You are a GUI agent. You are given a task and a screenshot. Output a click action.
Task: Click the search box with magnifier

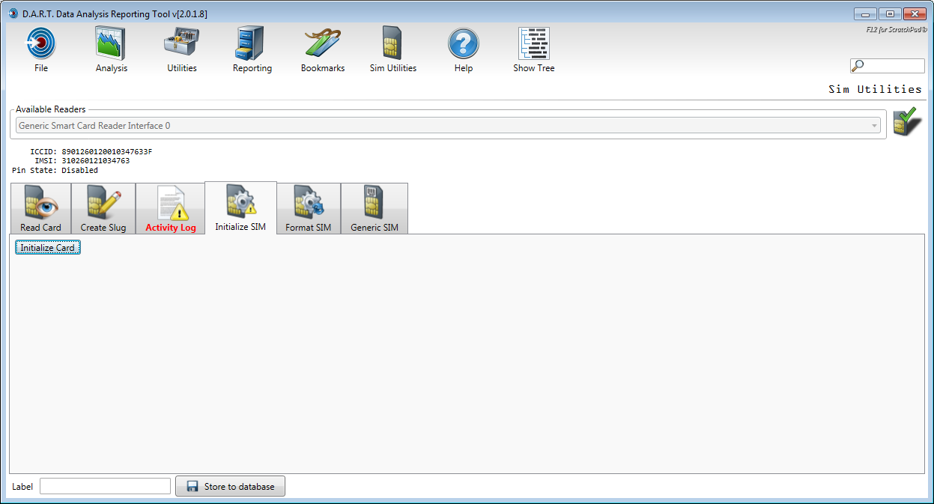888,66
